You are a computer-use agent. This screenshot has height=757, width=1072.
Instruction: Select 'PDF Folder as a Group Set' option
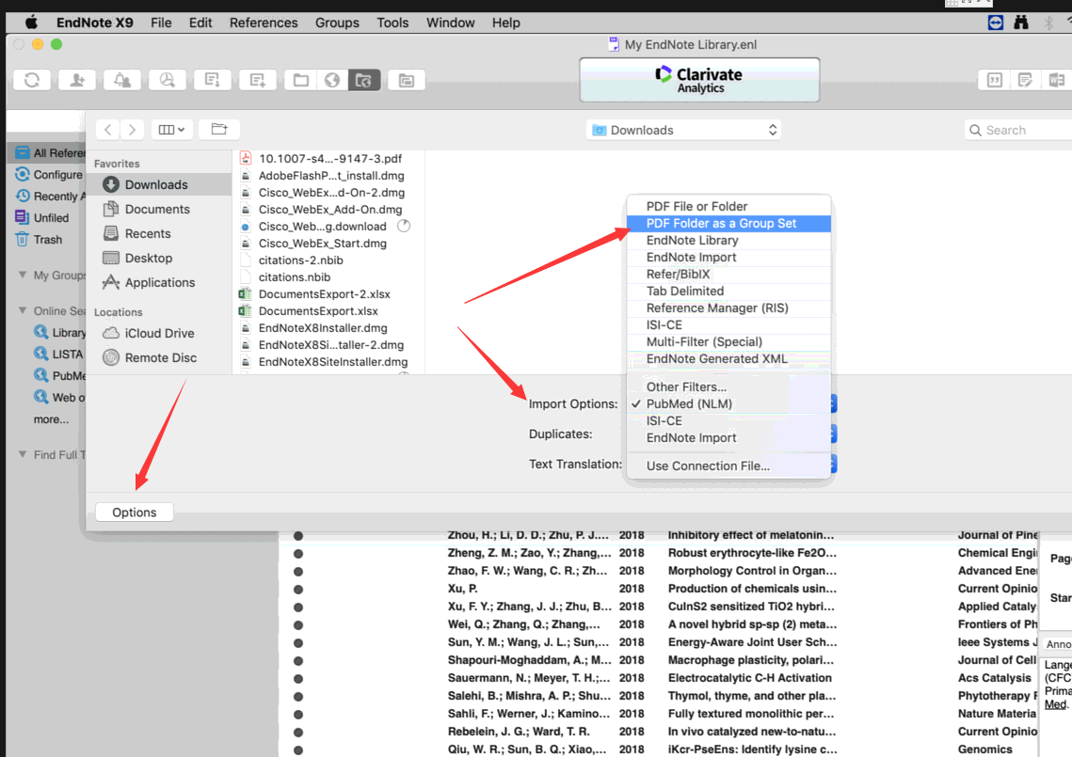coord(728,223)
